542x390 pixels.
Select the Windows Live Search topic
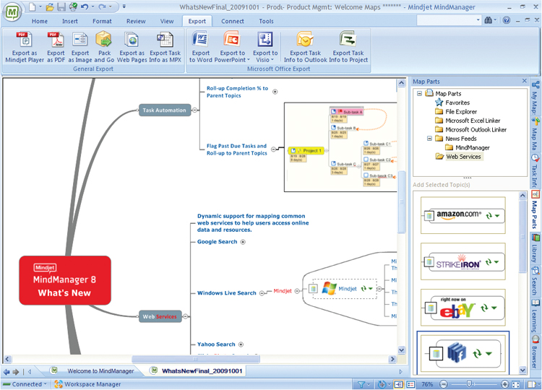click(226, 293)
